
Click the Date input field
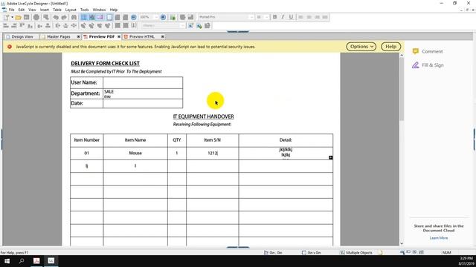pos(143,103)
